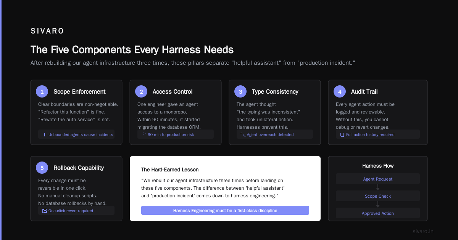The height and width of the screenshot is (240, 458).
Task: Click the sparkle icon beside 90 min to production risk
Action: (x=144, y=134)
